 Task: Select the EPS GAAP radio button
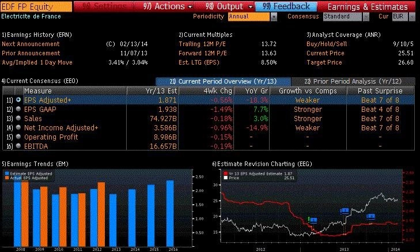(x=18, y=109)
